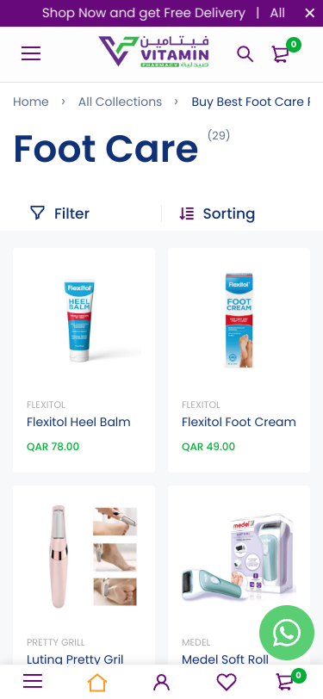Go to the home icon in bottom bar
The height and width of the screenshot is (699, 323).
point(96,682)
